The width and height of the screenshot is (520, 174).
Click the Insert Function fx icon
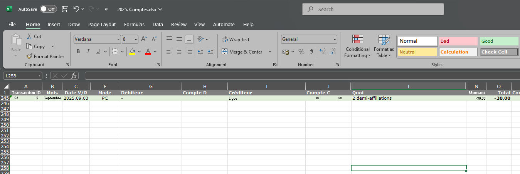coord(74,76)
